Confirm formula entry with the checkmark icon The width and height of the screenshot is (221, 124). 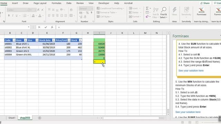46,27
